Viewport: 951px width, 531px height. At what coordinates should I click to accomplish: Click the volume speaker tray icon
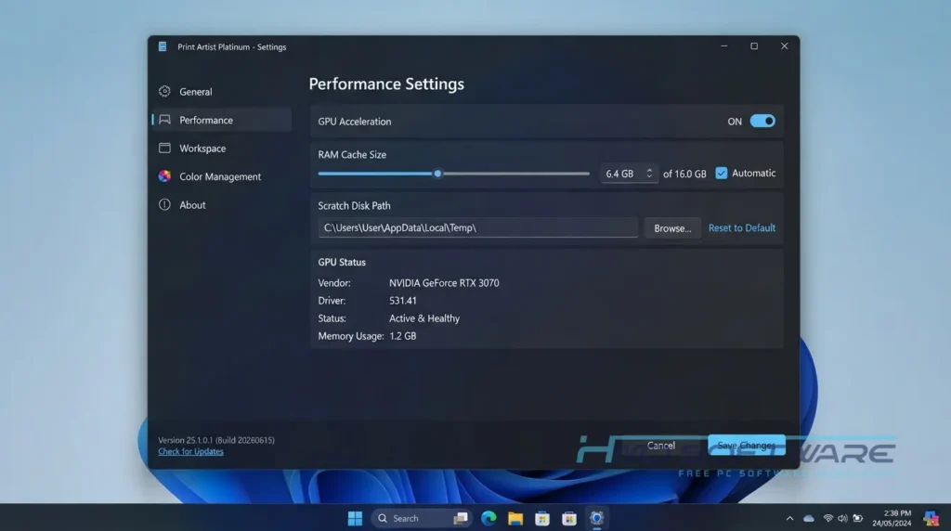pyautogui.click(x=842, y=518)
